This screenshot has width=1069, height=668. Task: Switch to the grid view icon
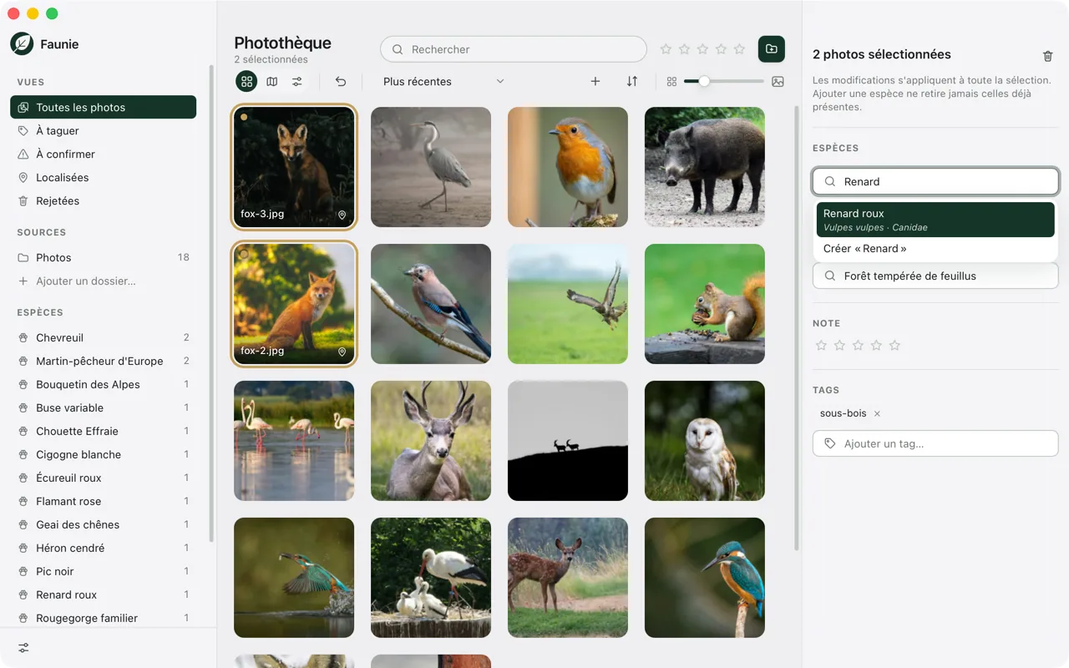[246, 81]
